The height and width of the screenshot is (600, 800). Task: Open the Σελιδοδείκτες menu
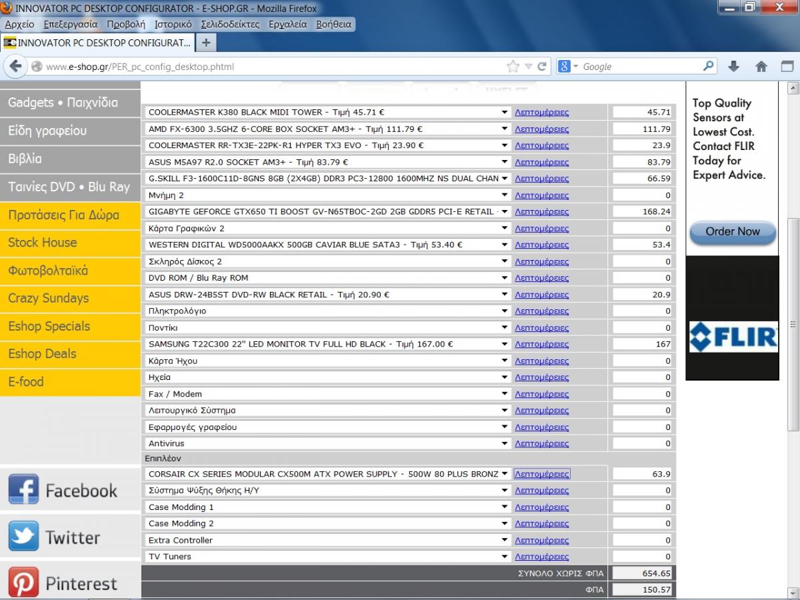pos(230,24)
